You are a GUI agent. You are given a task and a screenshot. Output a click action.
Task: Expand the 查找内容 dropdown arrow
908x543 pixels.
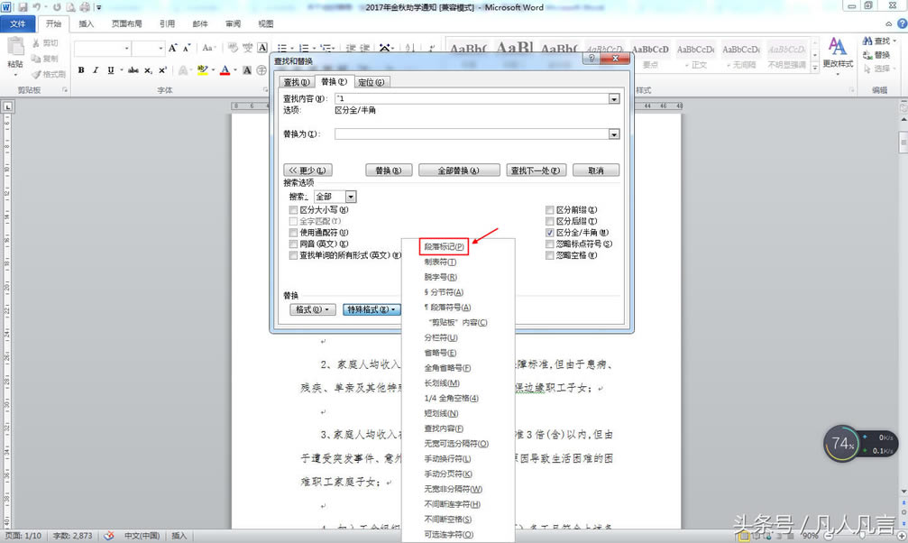(614, 99)
